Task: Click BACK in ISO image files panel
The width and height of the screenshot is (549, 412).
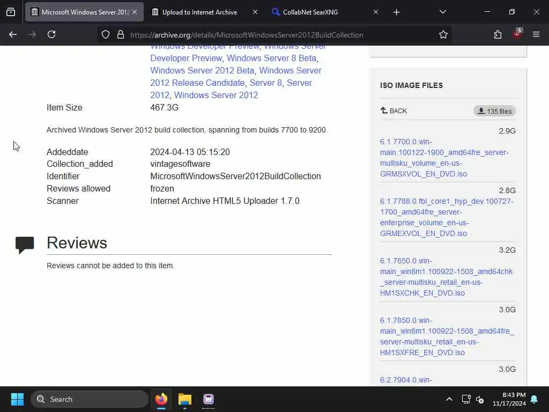Action: pyautogui.click(x=394, y=111)
